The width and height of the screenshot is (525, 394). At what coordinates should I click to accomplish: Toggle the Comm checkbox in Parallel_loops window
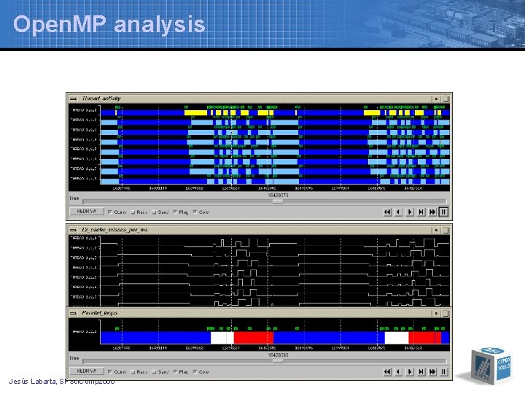(110, 372)
